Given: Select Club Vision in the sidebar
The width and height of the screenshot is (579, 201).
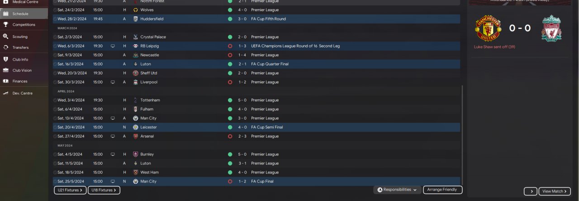Looking at the screenshot, I should tap(22, 70).
